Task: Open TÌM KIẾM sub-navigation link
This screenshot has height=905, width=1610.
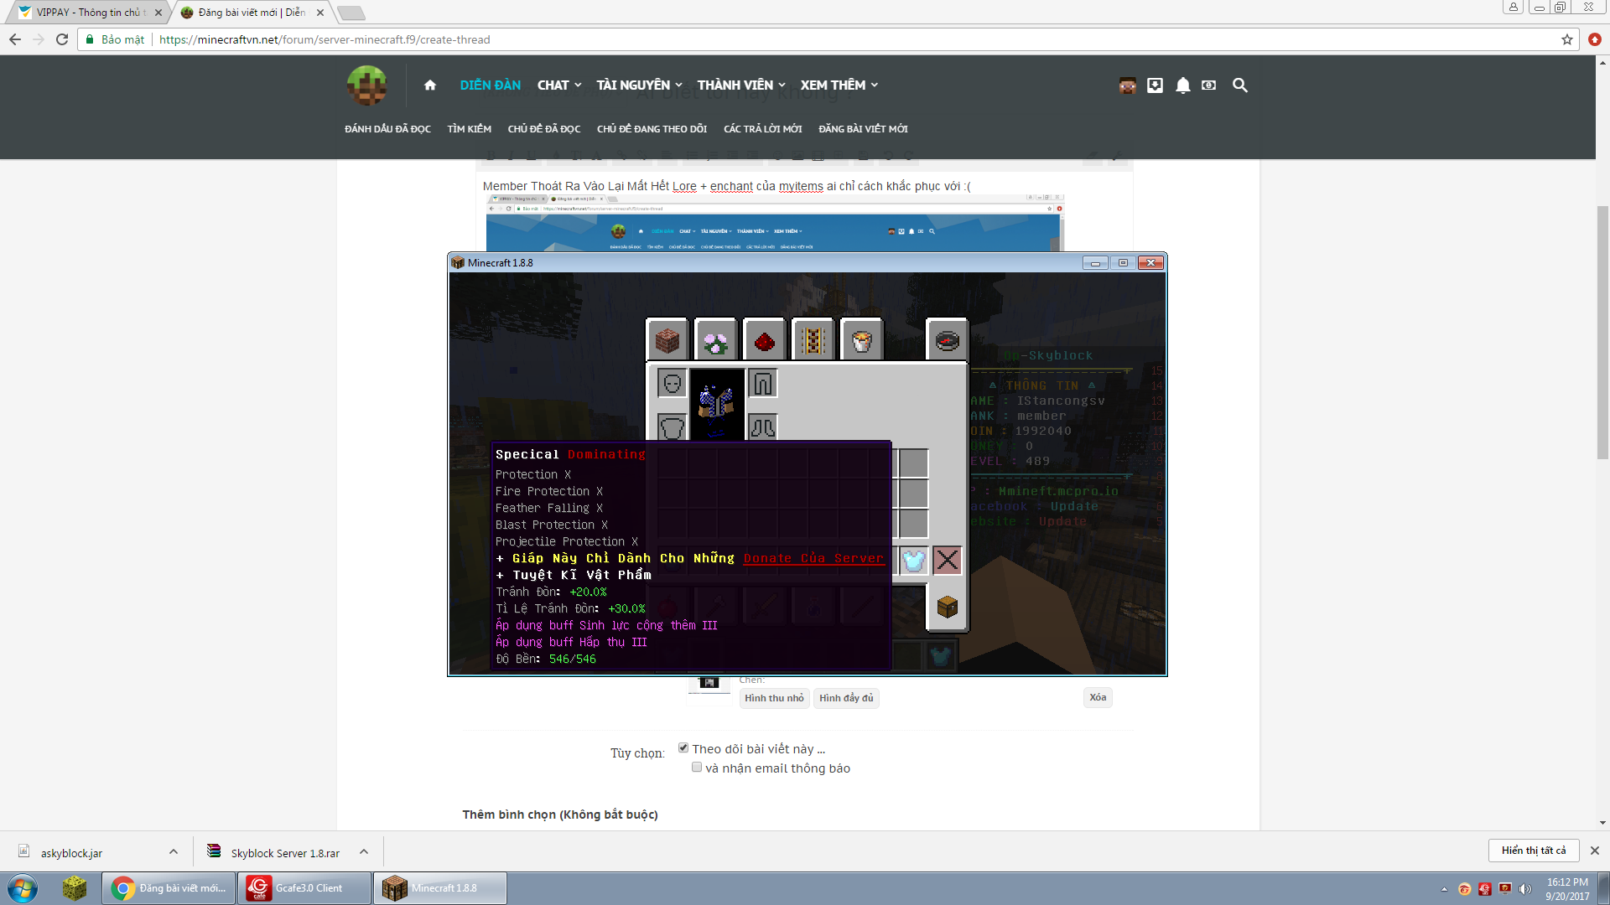Action: pos(469,128)
